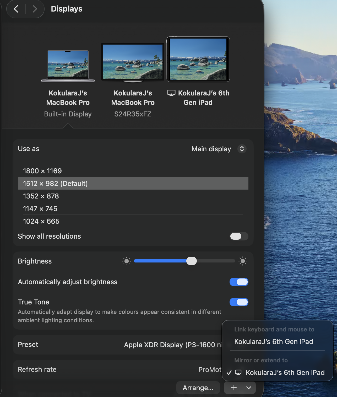The image size is (337, 397).
Task: Select the 1512 × 982 (Default) resolution
Action: 133,183
